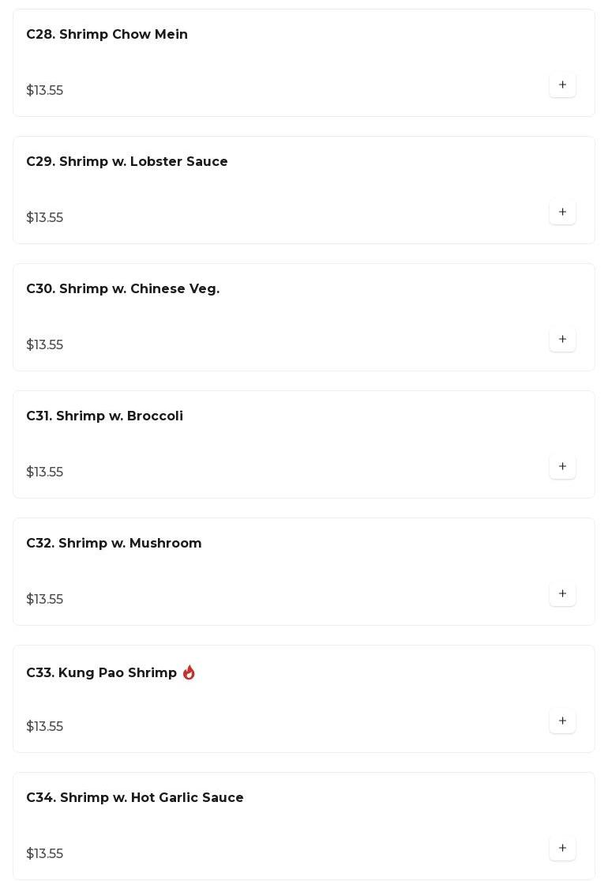Add C28 Shrimp Chow Mein to cart
The width and height of the screenshot is (608, 881).
(x=562, y=85)
